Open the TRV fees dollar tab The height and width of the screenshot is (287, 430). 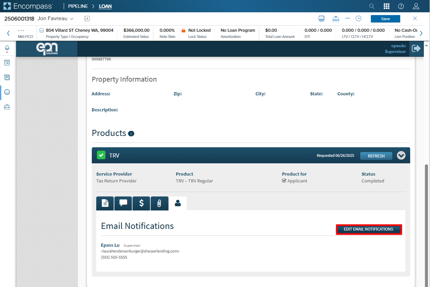pos(141,203)
